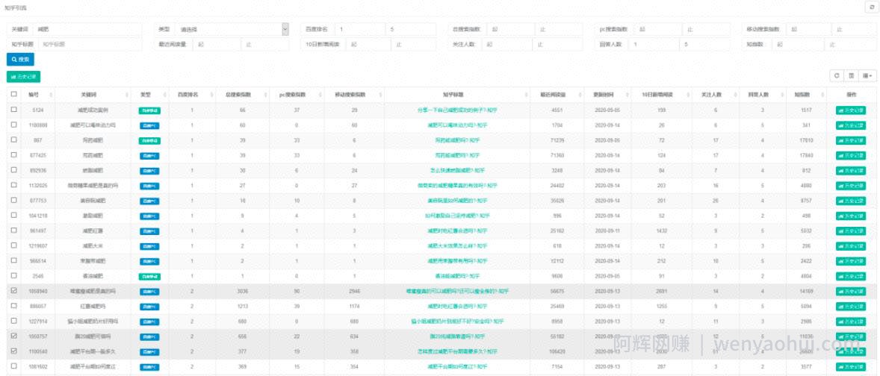Screen dimensions: 880x376
Task: Check the checkbox for row 1081602
Action: click(14, 366)
